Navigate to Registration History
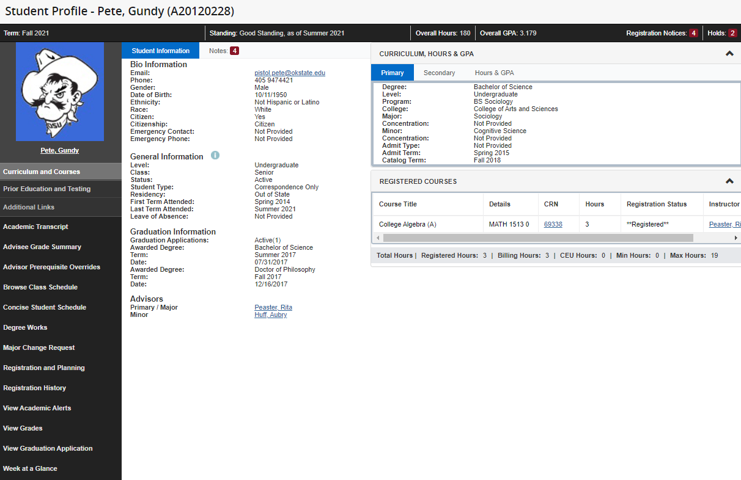741x480 pixels. pos(40,388)
